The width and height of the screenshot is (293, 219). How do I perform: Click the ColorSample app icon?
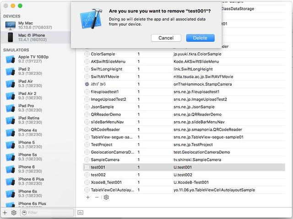click(x=87, y=54)
